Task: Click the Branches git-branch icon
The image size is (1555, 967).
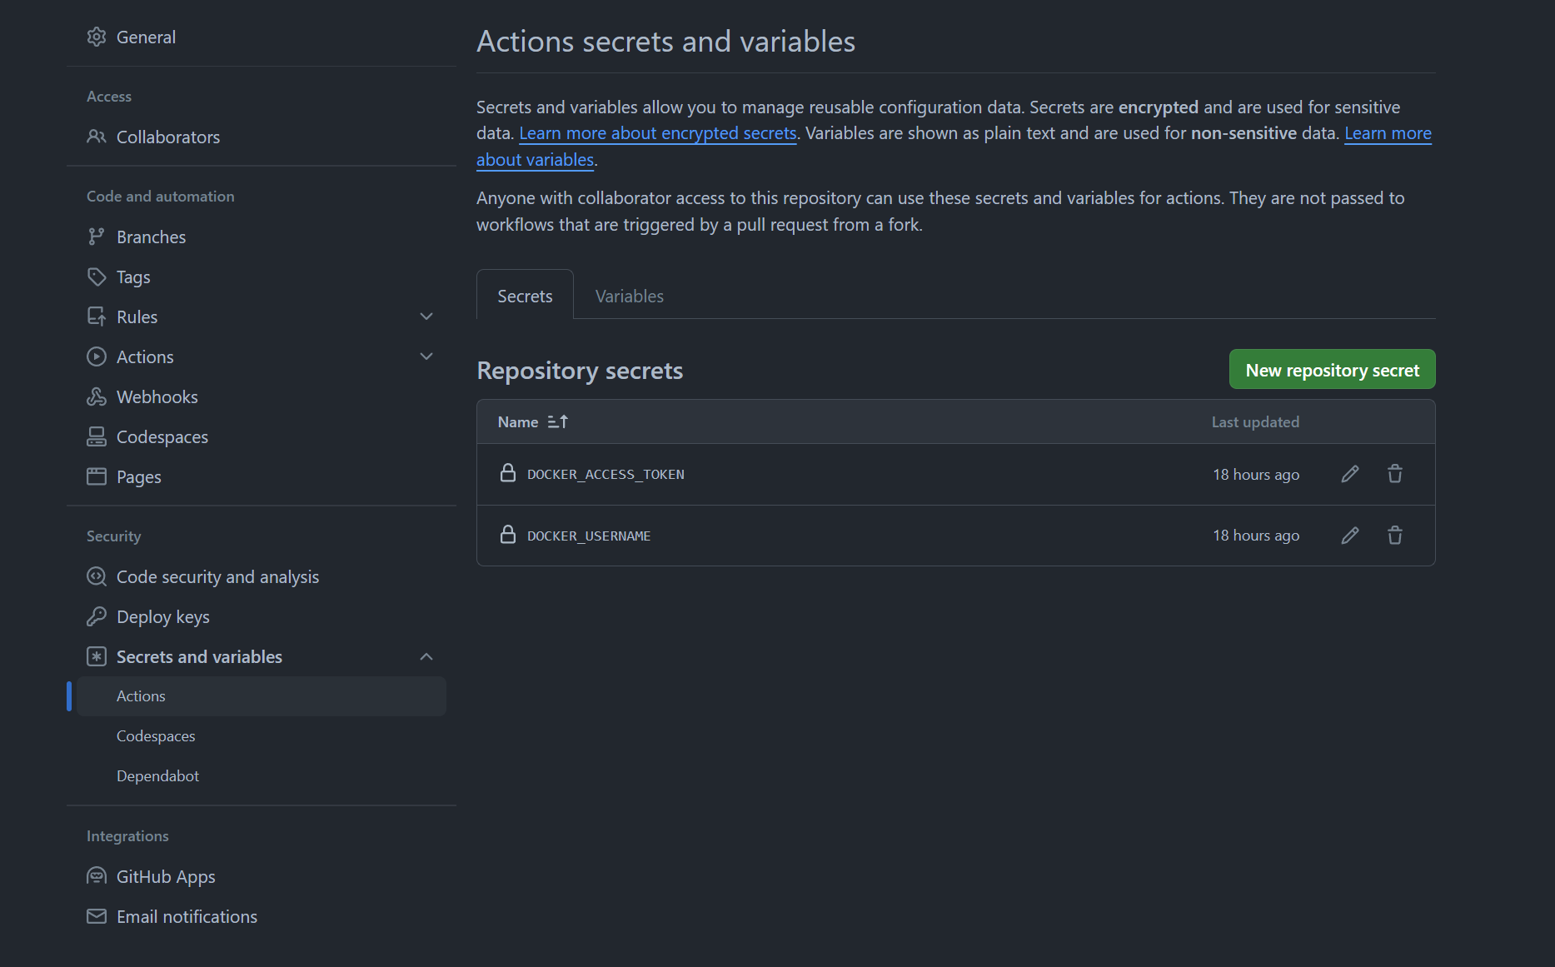Action: (x=97, y=237)
